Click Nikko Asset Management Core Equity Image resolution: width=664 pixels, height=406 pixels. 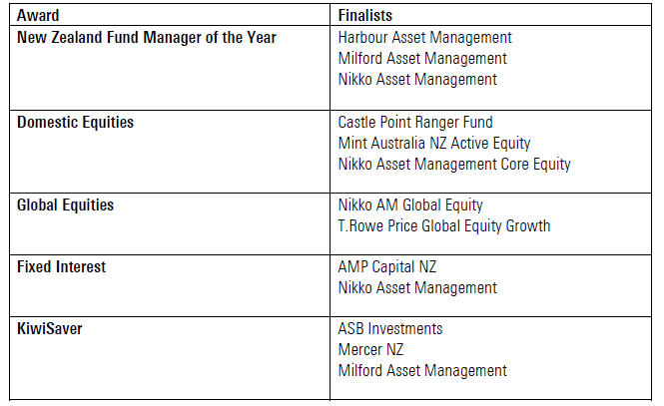[454, 164]
